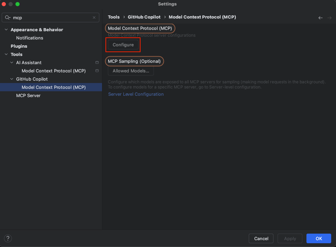Go back with left arrow icon
This screenshot has width=336, height=247.
[x=320, y=18]
